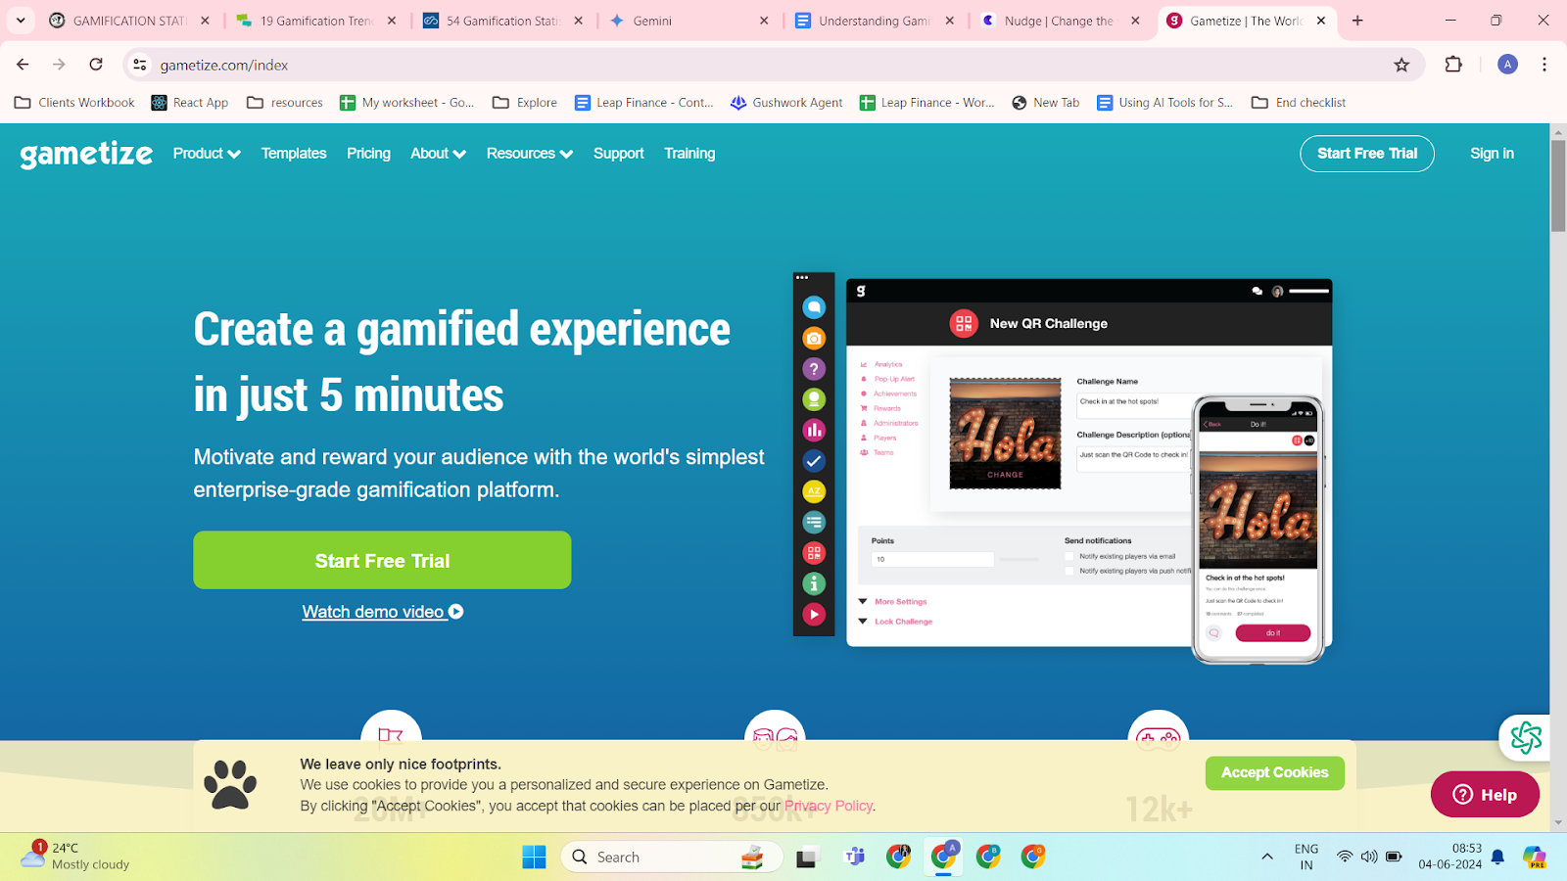
Task: Open a new browser tab
Action: (x=1357, y=21)
